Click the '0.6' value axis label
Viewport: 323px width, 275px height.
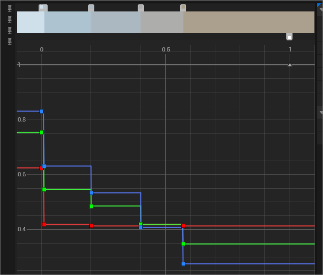[x=22, y=174]
